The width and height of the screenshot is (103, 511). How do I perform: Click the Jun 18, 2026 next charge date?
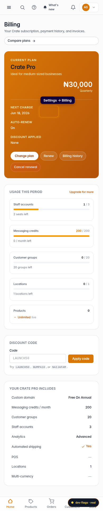[20, 113]
